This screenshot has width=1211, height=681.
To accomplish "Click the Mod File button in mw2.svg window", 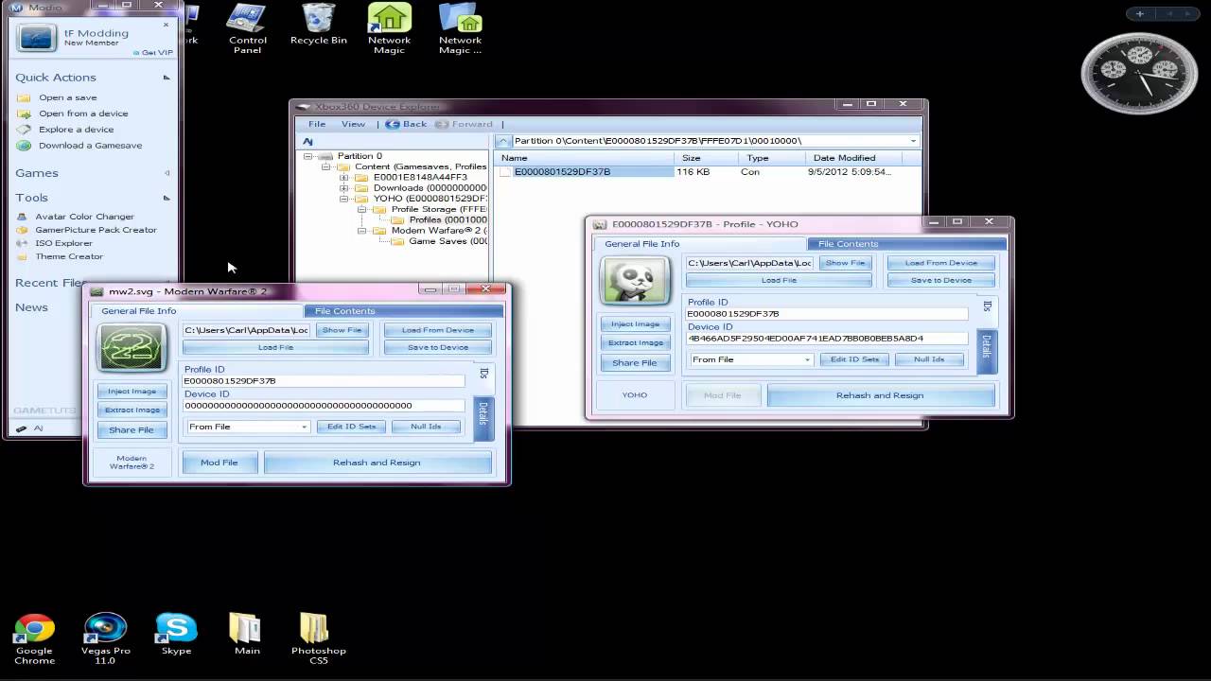I will click(219, 463).
